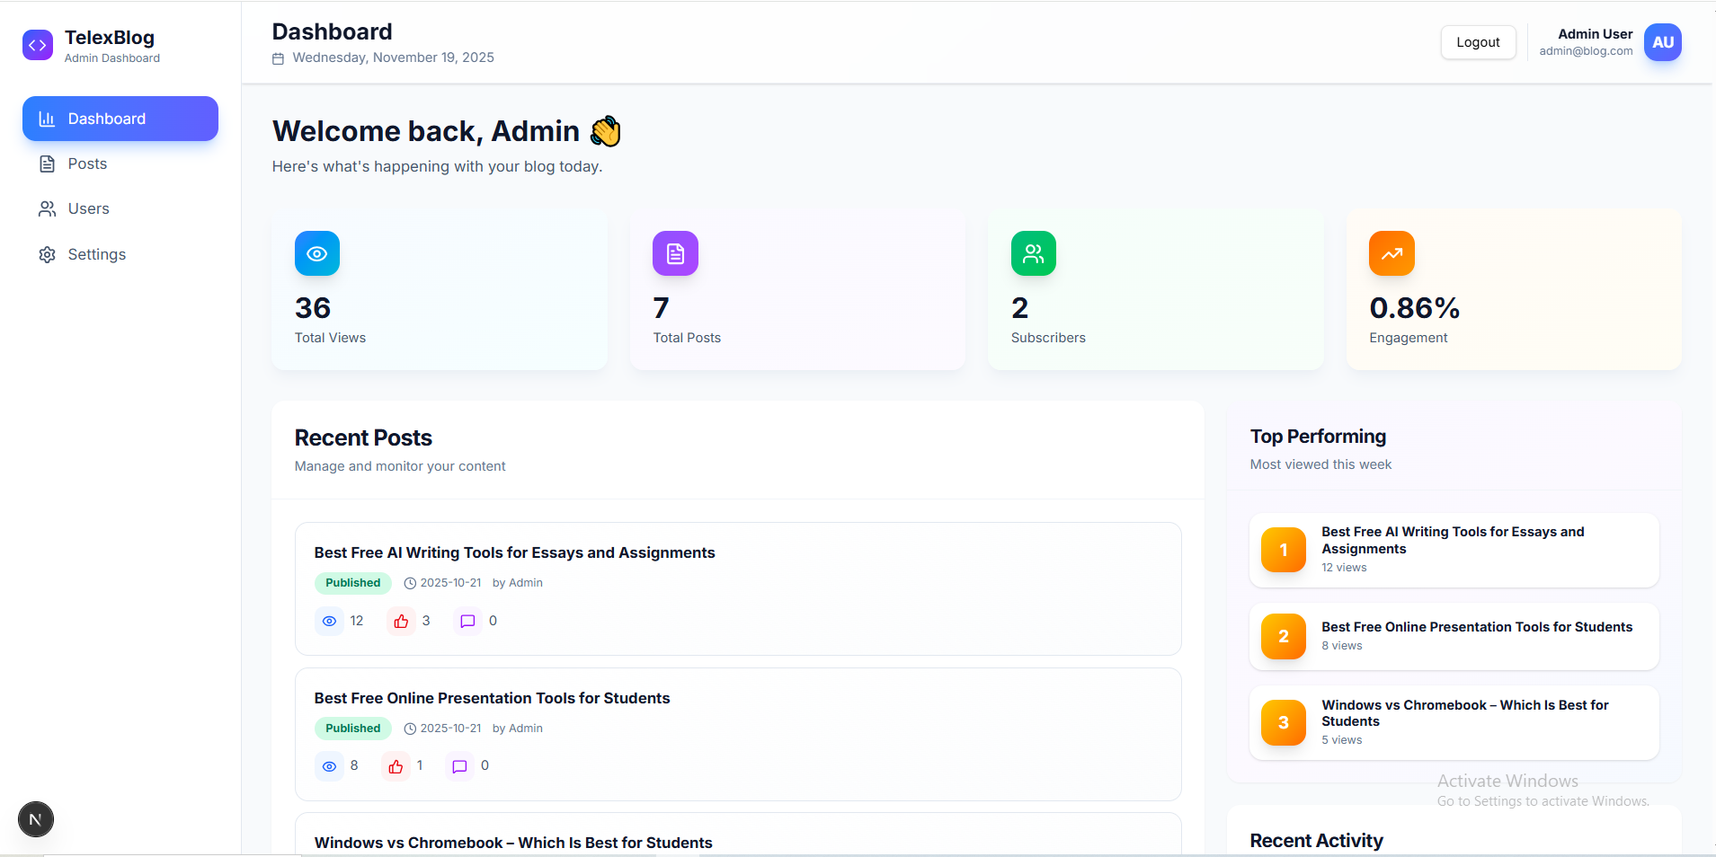Click the 'Top Performing' heading
This screenshot has height=857, width=1716.
(1318, 437)
